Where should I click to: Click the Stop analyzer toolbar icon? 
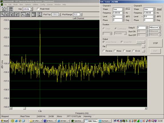[x=11, y=9]
